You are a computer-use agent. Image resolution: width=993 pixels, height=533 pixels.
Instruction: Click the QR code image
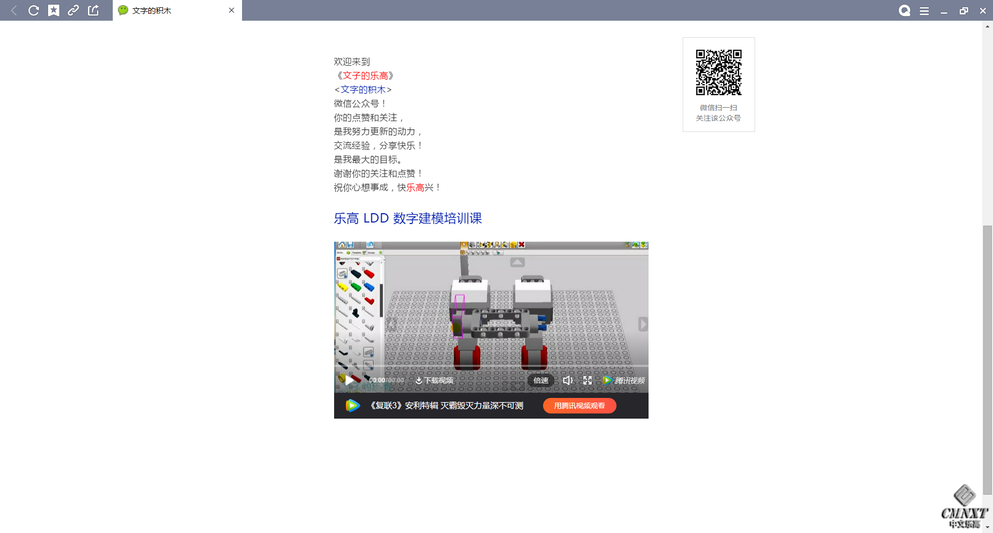718,72
